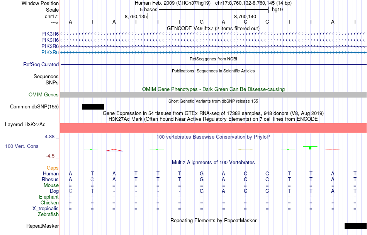Click the Gaps row label
The width and height of the screenshot is (367, 235).
point(53,168)
